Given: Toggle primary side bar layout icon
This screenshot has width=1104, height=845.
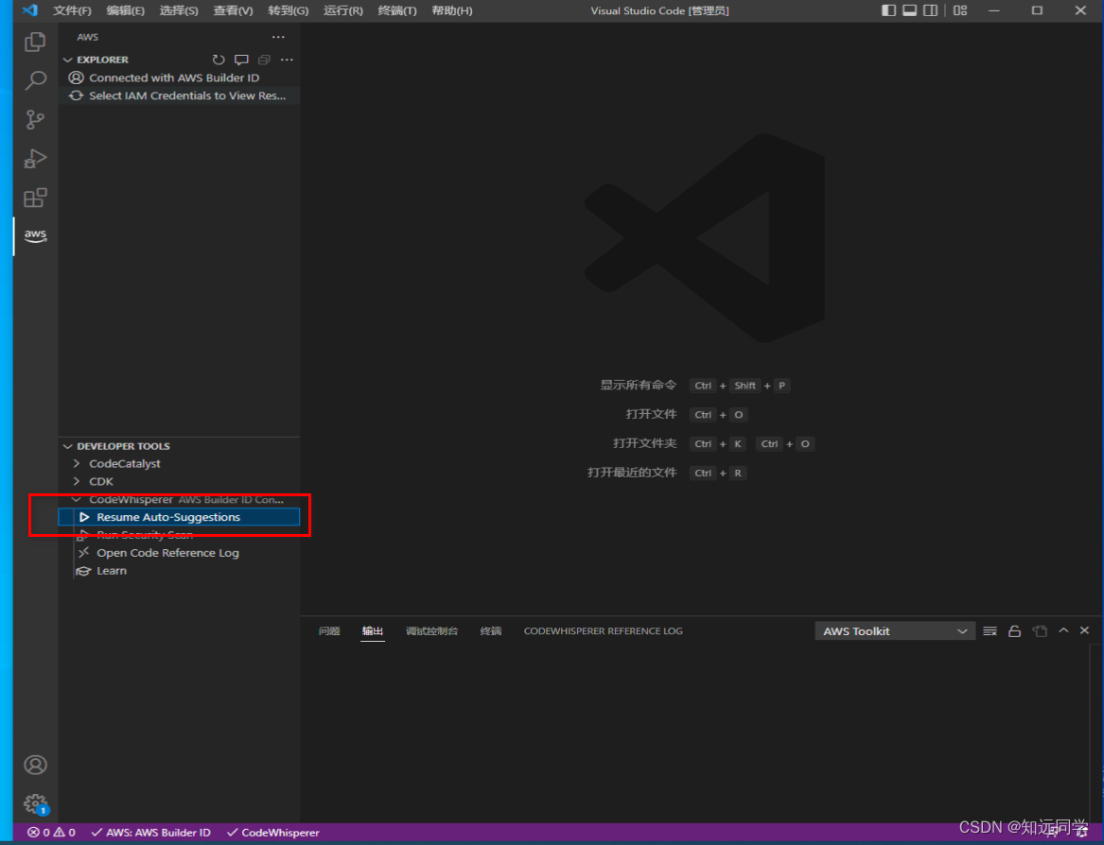Looking at the screenshot, I should coord(888,10).
